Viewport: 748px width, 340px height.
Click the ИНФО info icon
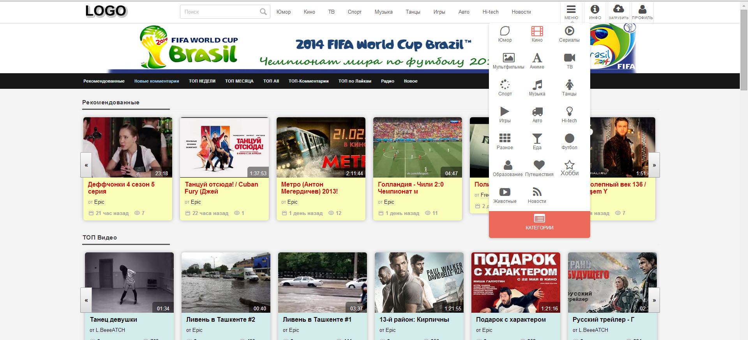[595, 9]
